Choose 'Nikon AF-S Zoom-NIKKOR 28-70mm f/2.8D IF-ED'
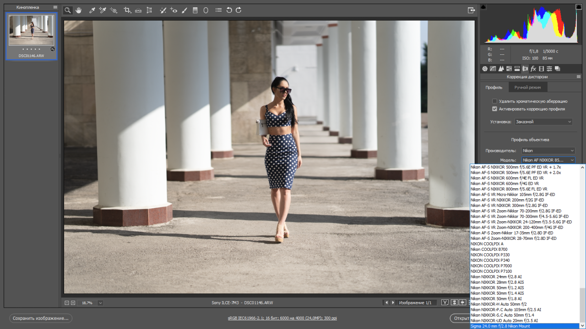Screen dimensions: 586x329 [525, 239]
